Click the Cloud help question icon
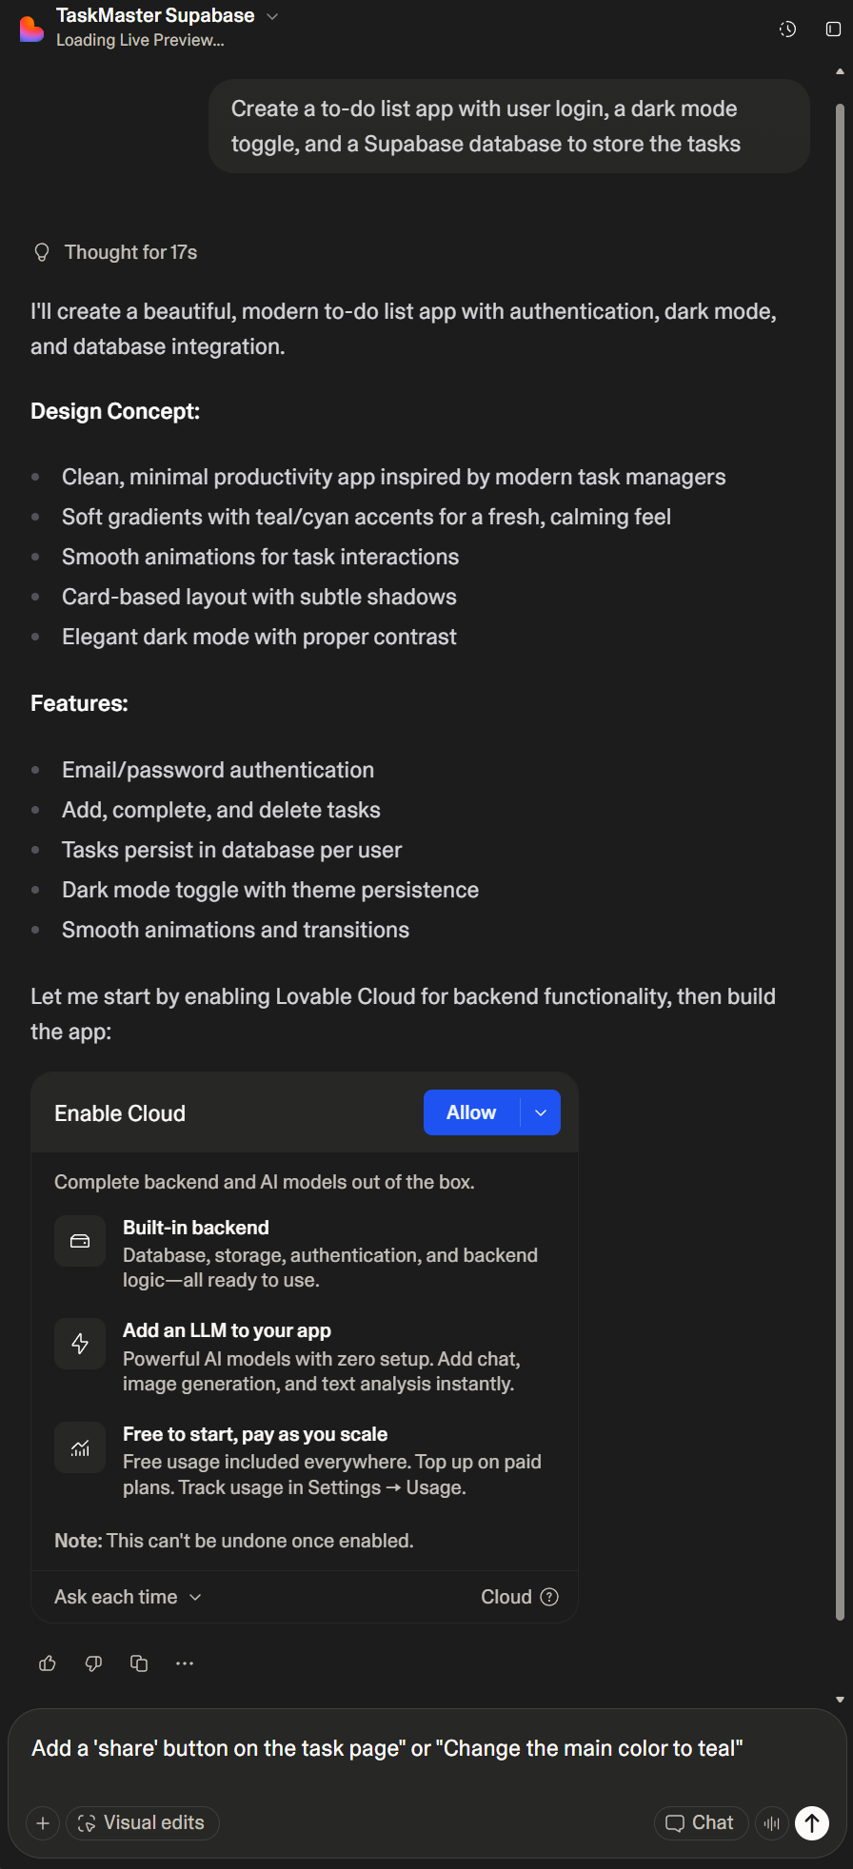 (549, 1597)
